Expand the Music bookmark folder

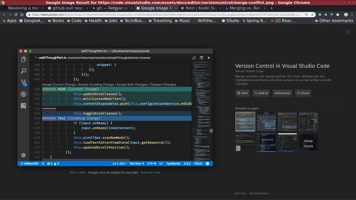[x=182, y=21]
